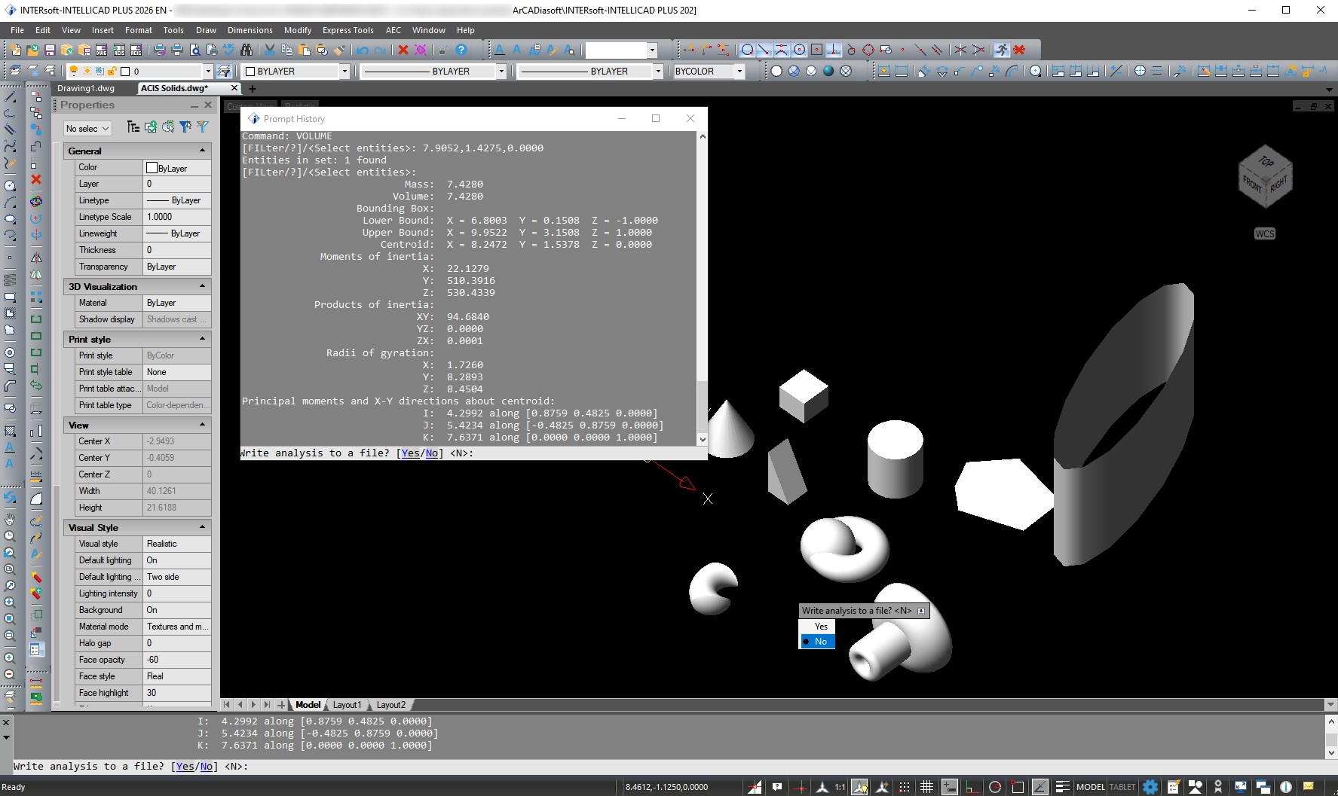
Task: Toggle Center snap icon in snap toolbar
Action: click(799, 50)
